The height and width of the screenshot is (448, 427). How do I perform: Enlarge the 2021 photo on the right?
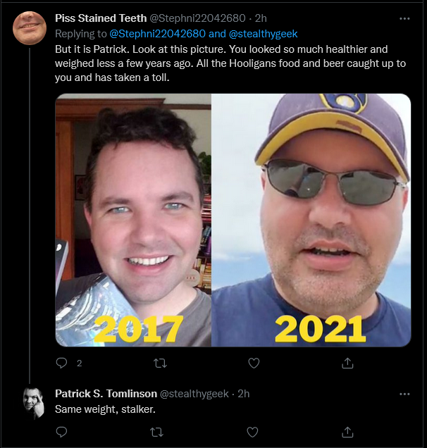tap(311, 220)
